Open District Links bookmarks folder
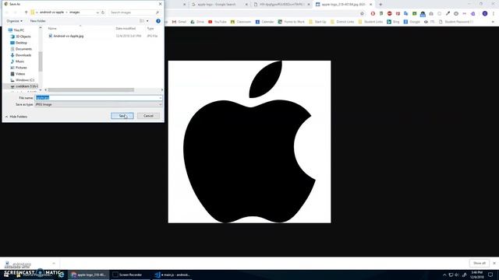The height and width of the screenshot is (280, 499). click(342, 22)
